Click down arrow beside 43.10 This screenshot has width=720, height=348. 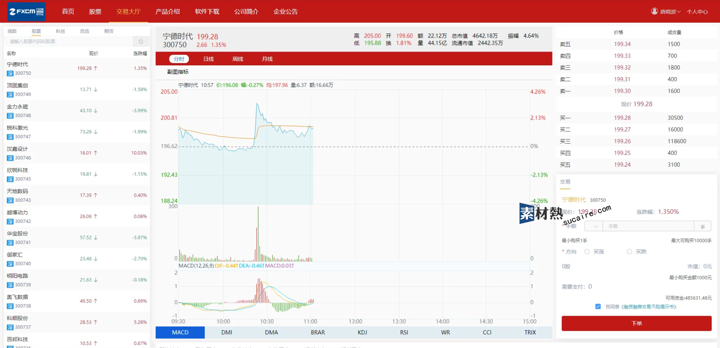[x=96, y=111]
